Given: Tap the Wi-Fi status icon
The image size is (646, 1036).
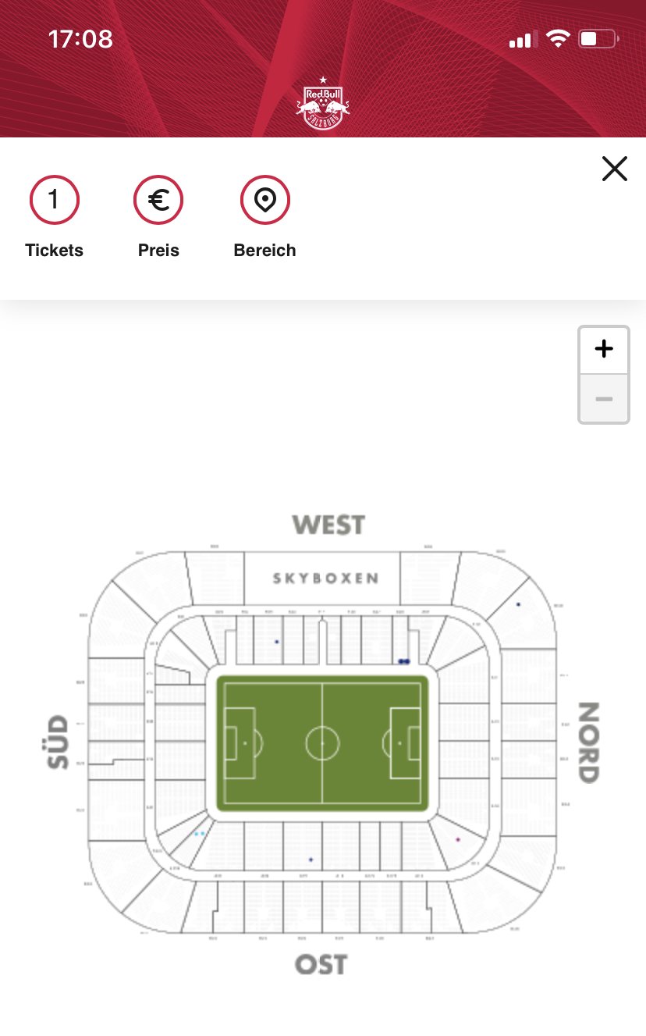Looking at the screenshot, I should pos(558,38).
